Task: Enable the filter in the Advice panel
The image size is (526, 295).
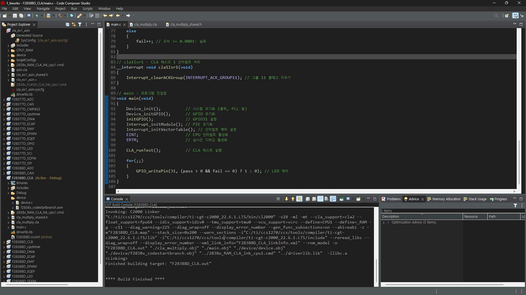Action: pos(516,205)
